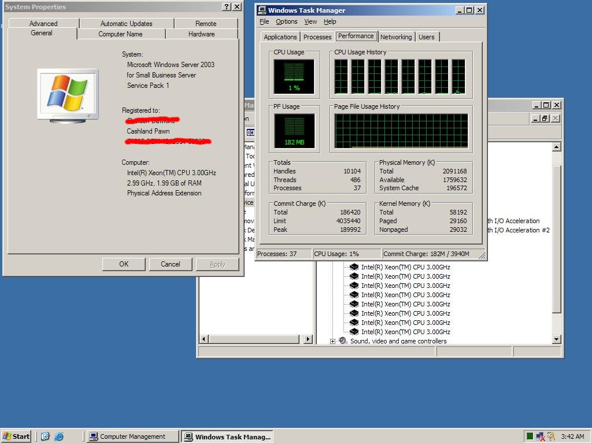Viewport: 592px width, 444px height.
Task: Click 'Microsoft Windows Server 2003' text
Action: 171,65
